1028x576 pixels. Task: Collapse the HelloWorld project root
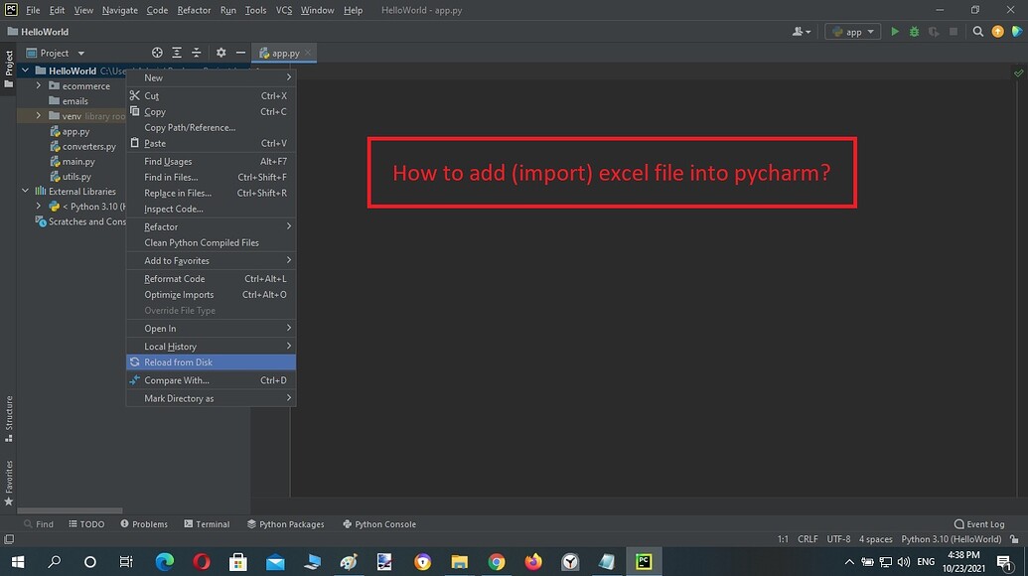[x=24, y=71]
